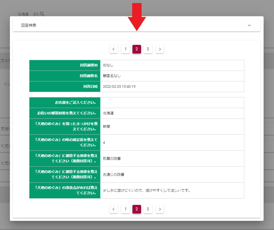The height and width of the screenshot is (230, 274).
Task: Open page 3 from the bottom pagination
Action: (x=148, y=209)
